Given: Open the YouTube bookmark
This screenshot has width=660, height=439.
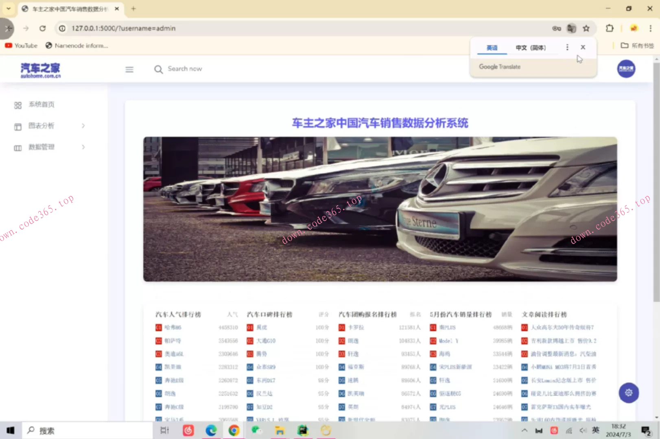Looking at the screenshot, I should (21, 46).
